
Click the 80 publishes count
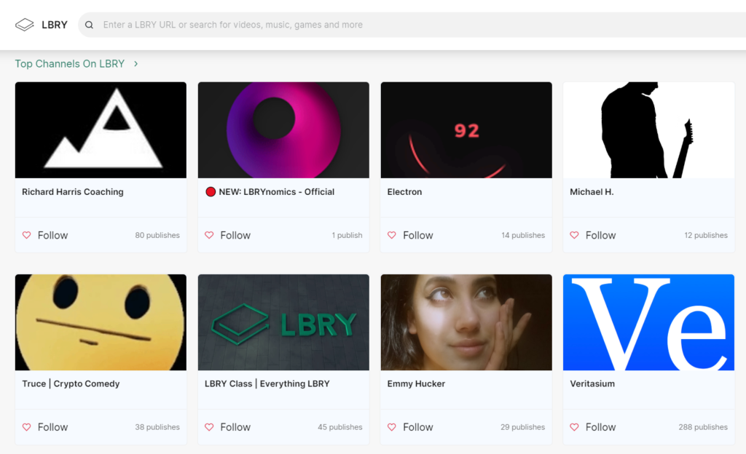click(x=157, y=235)
